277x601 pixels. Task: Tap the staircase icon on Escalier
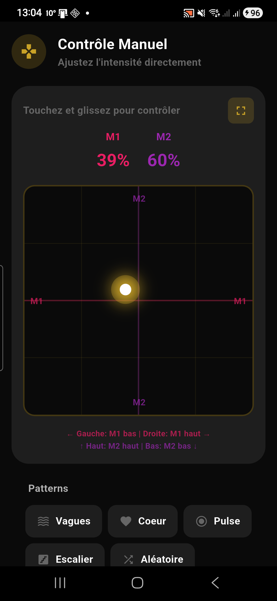coord(43,559)
